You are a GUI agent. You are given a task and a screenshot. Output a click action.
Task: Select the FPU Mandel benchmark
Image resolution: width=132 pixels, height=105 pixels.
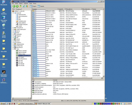click(21, 64)
